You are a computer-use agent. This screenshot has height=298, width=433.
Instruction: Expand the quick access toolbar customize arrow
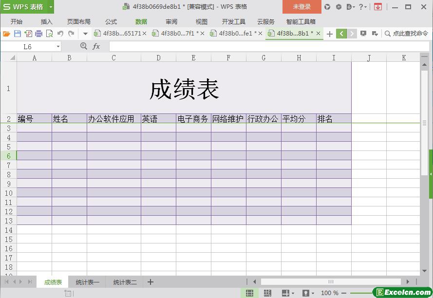coord(85,34)
